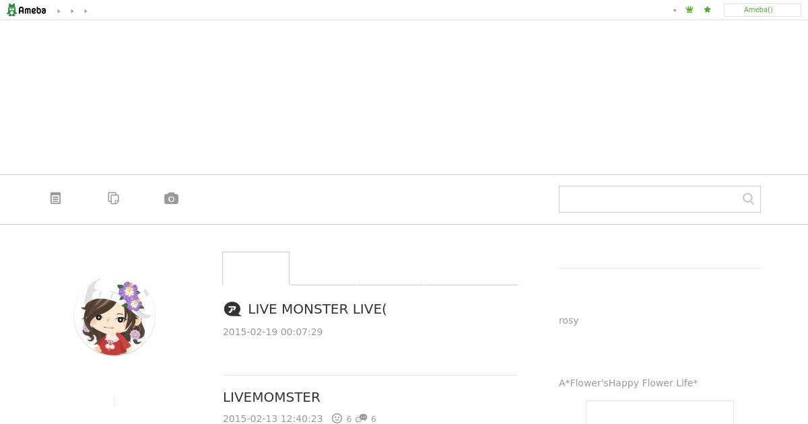Select the first active tab above posts

point(256,269)
